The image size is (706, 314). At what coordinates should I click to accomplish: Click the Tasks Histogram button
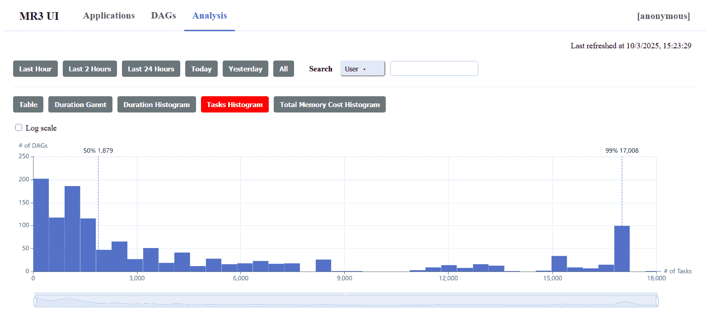(x=234, y=104)
